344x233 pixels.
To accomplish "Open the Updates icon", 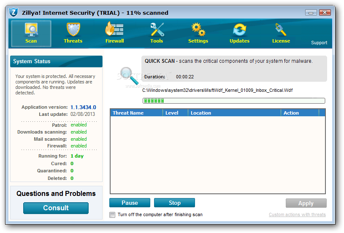I will pos(239,30).
